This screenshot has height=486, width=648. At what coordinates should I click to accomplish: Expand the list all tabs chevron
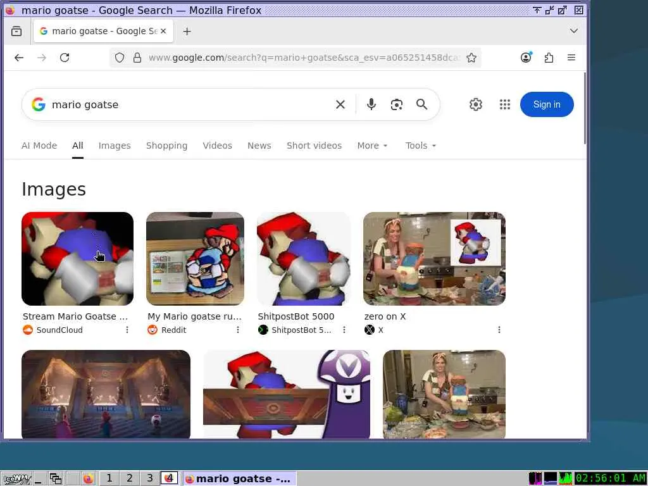point(573,31)
